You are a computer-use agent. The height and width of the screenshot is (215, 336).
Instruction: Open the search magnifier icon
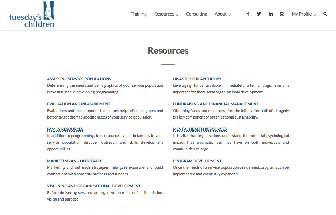coord(325,14)
